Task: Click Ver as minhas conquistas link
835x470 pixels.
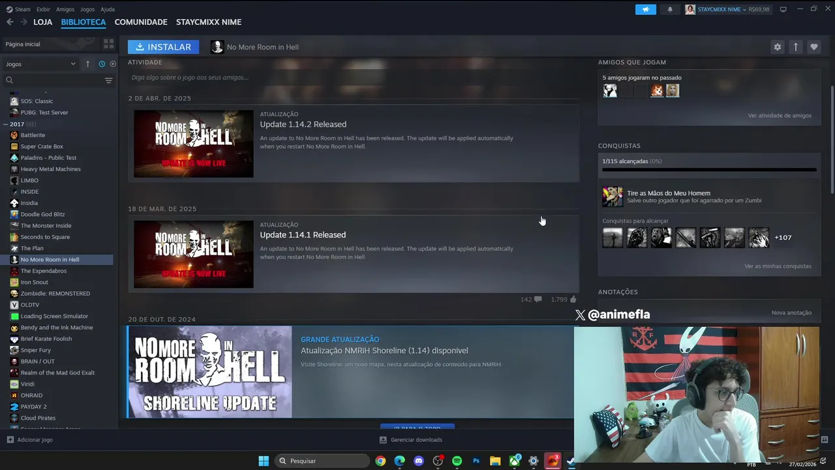Action: (778, 266)
